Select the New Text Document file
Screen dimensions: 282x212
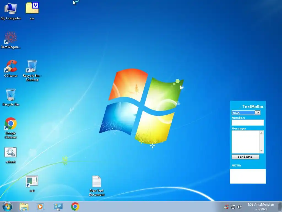pos(97,186)
